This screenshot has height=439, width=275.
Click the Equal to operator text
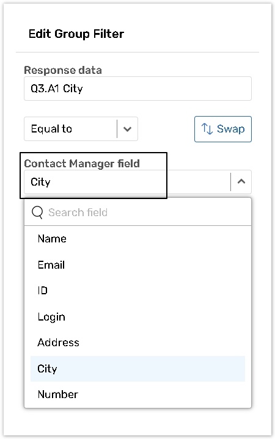[x=51, y=129]
